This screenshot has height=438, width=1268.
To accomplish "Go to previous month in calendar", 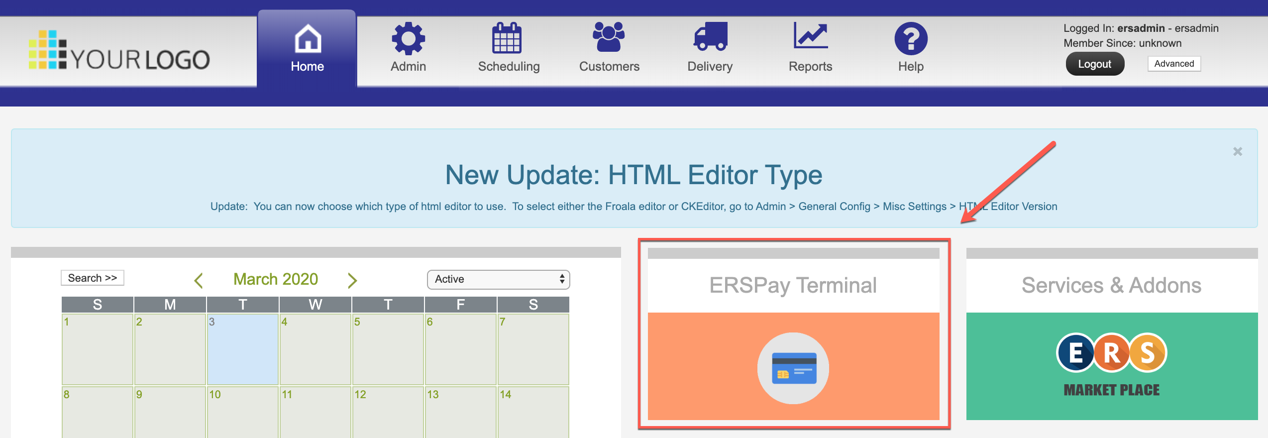I will [199, 280].
